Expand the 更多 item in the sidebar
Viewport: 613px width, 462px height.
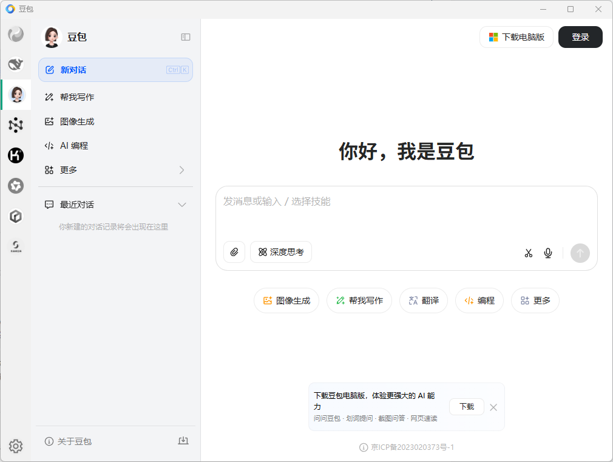point(115,170)
